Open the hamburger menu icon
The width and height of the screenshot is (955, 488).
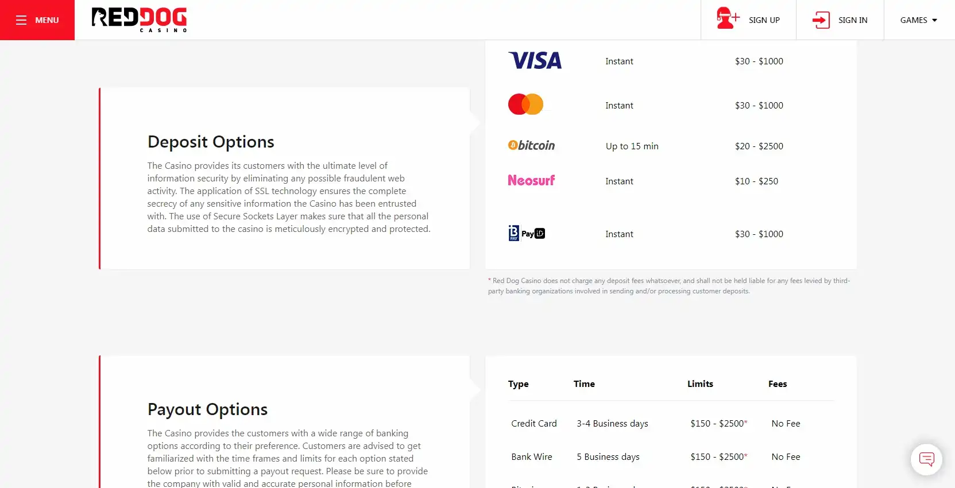pyautogui.click(x=21, y=20)
